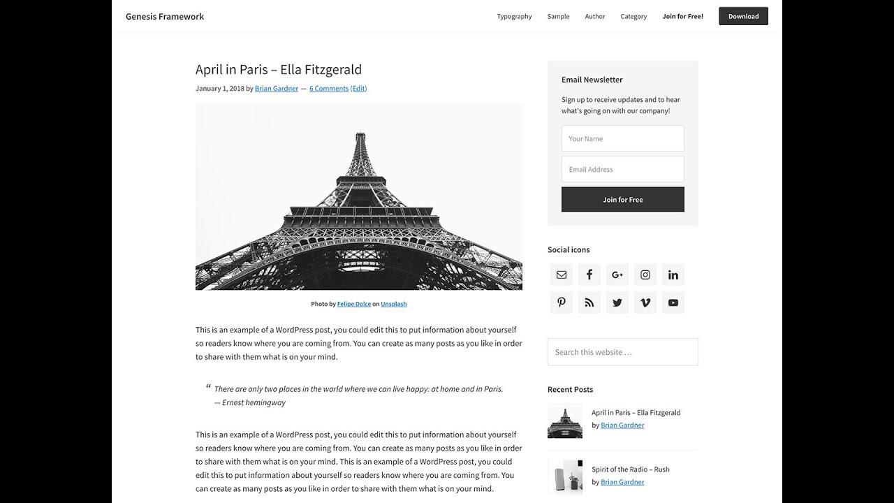Visit the Twitter social icon
Viewport: 894px width, 503px height.
pyautogui.click(x=617, y=302)
